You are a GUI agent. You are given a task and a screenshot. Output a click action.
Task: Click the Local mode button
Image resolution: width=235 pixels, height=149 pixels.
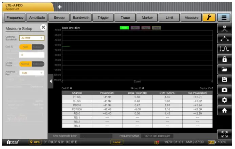click(x=117, y=142)
